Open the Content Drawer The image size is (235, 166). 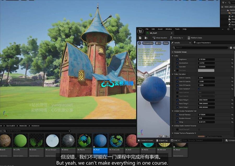pyautogui.click(x=146, y=140)
